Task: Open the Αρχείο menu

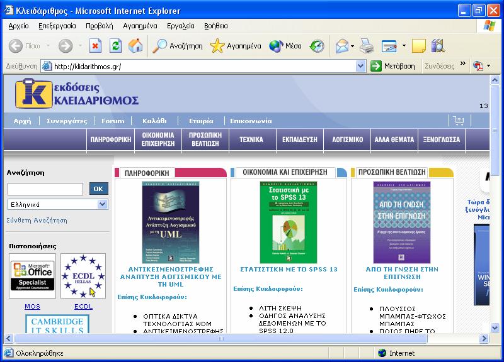Action: coord(18,26)
